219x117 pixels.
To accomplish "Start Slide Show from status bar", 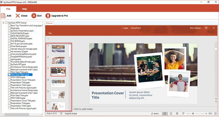I will [183, 113].
